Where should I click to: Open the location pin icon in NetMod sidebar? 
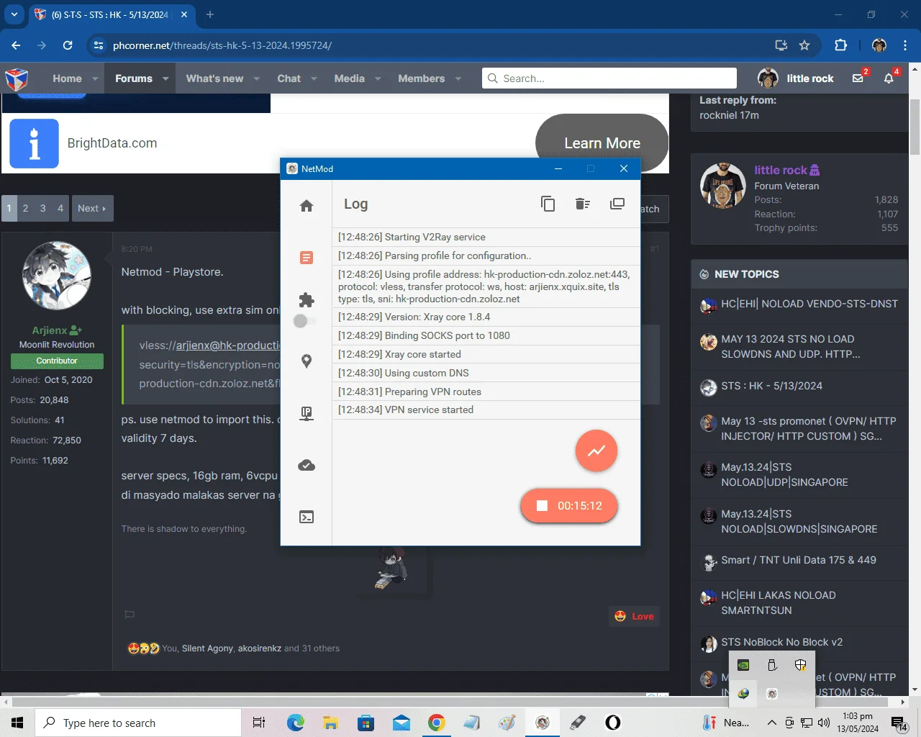point(307,361)
